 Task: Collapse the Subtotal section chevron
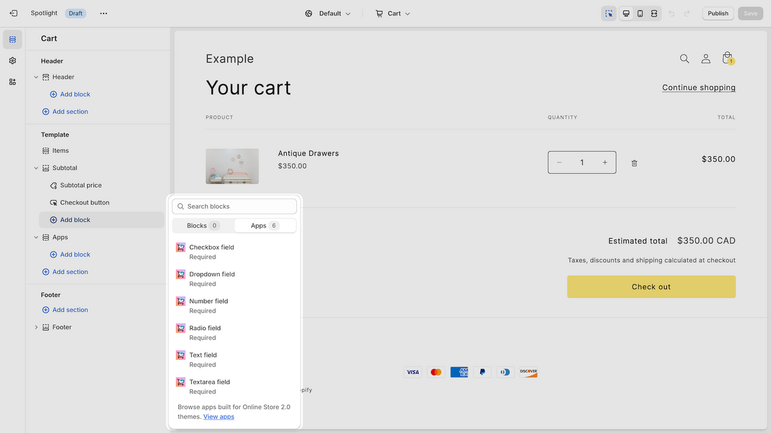pos(36,168)
